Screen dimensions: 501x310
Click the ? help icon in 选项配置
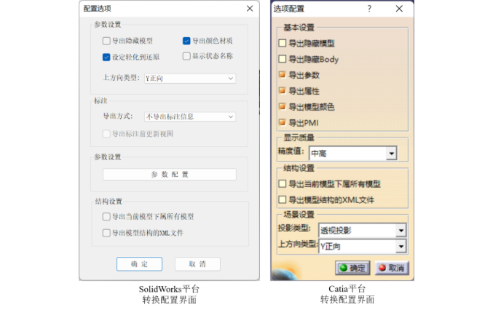tap(369, 9)
